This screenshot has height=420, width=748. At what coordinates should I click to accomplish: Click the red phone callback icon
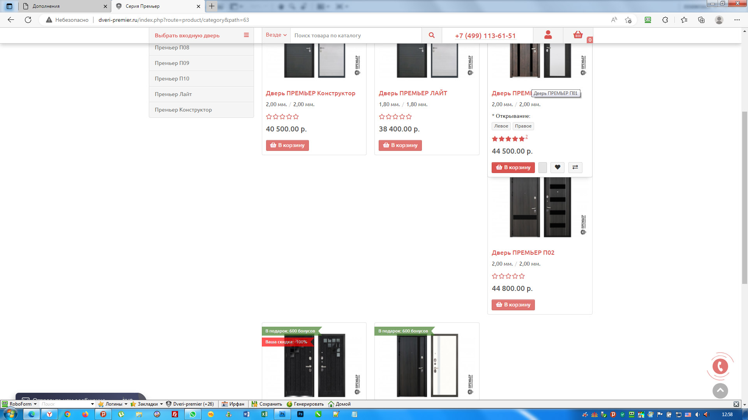point(720,366)
